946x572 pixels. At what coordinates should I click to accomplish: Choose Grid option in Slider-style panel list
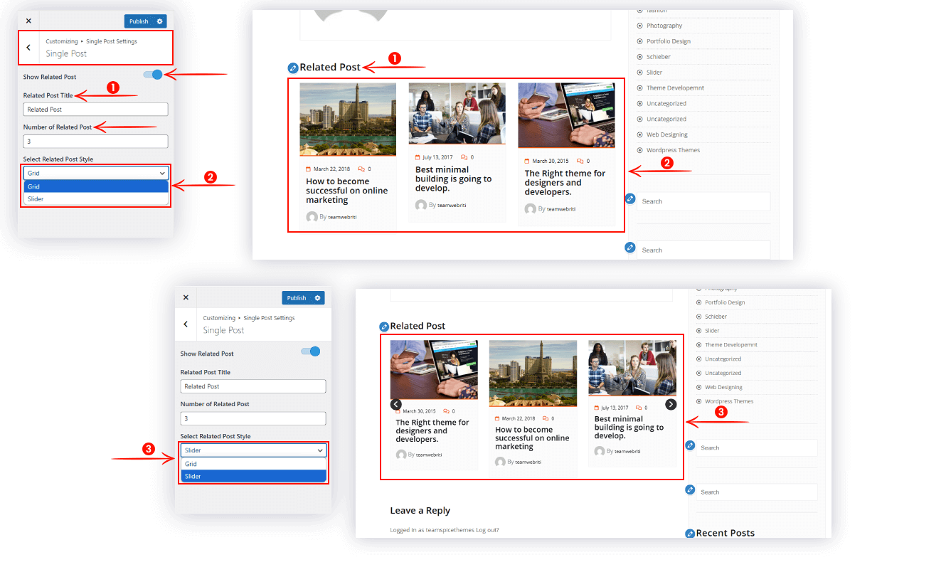253,464
